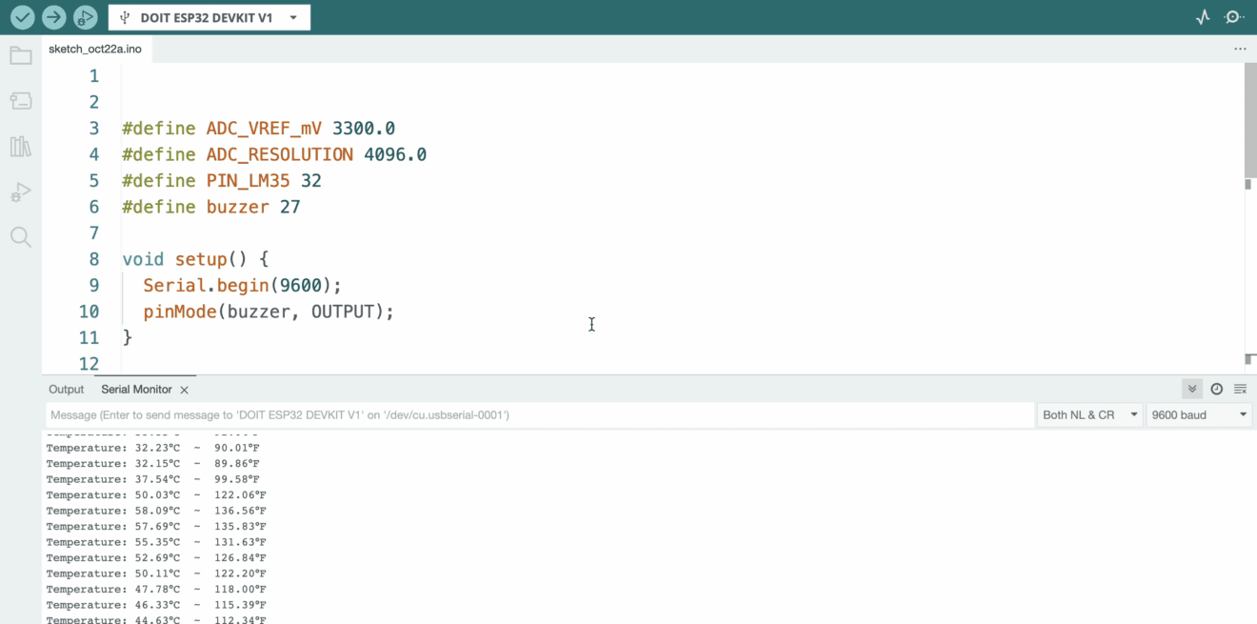
Task: Start debugging with the debug button
Action: [x=85, y=17]
